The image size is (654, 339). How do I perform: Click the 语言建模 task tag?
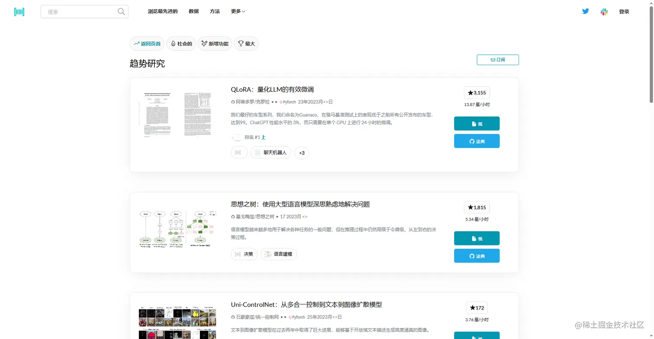279,254
